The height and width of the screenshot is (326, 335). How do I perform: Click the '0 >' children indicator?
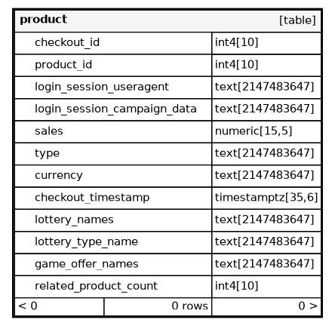[x=308, y=306]
